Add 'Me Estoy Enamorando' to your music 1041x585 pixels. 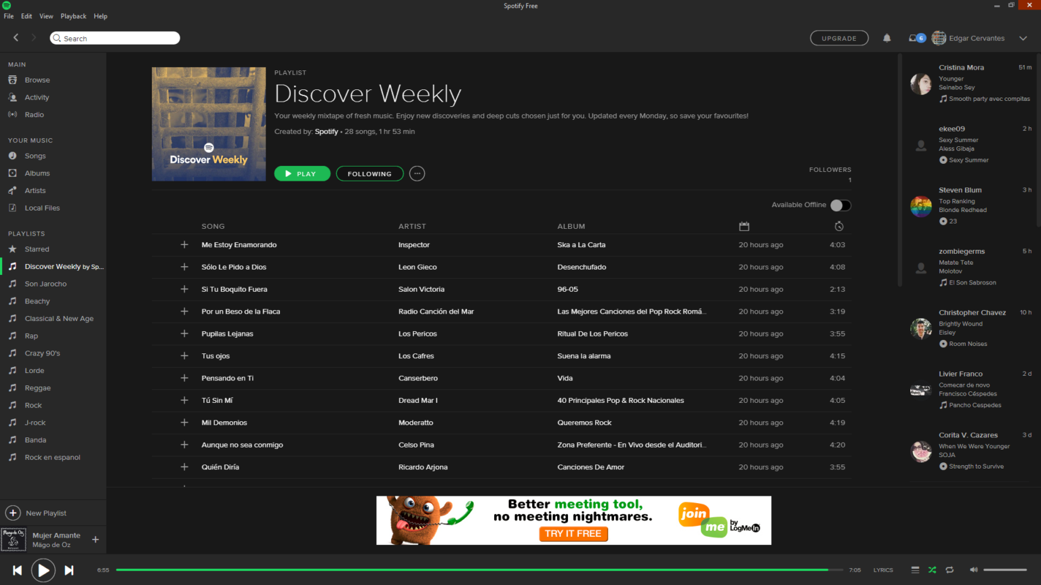point(184,244)
